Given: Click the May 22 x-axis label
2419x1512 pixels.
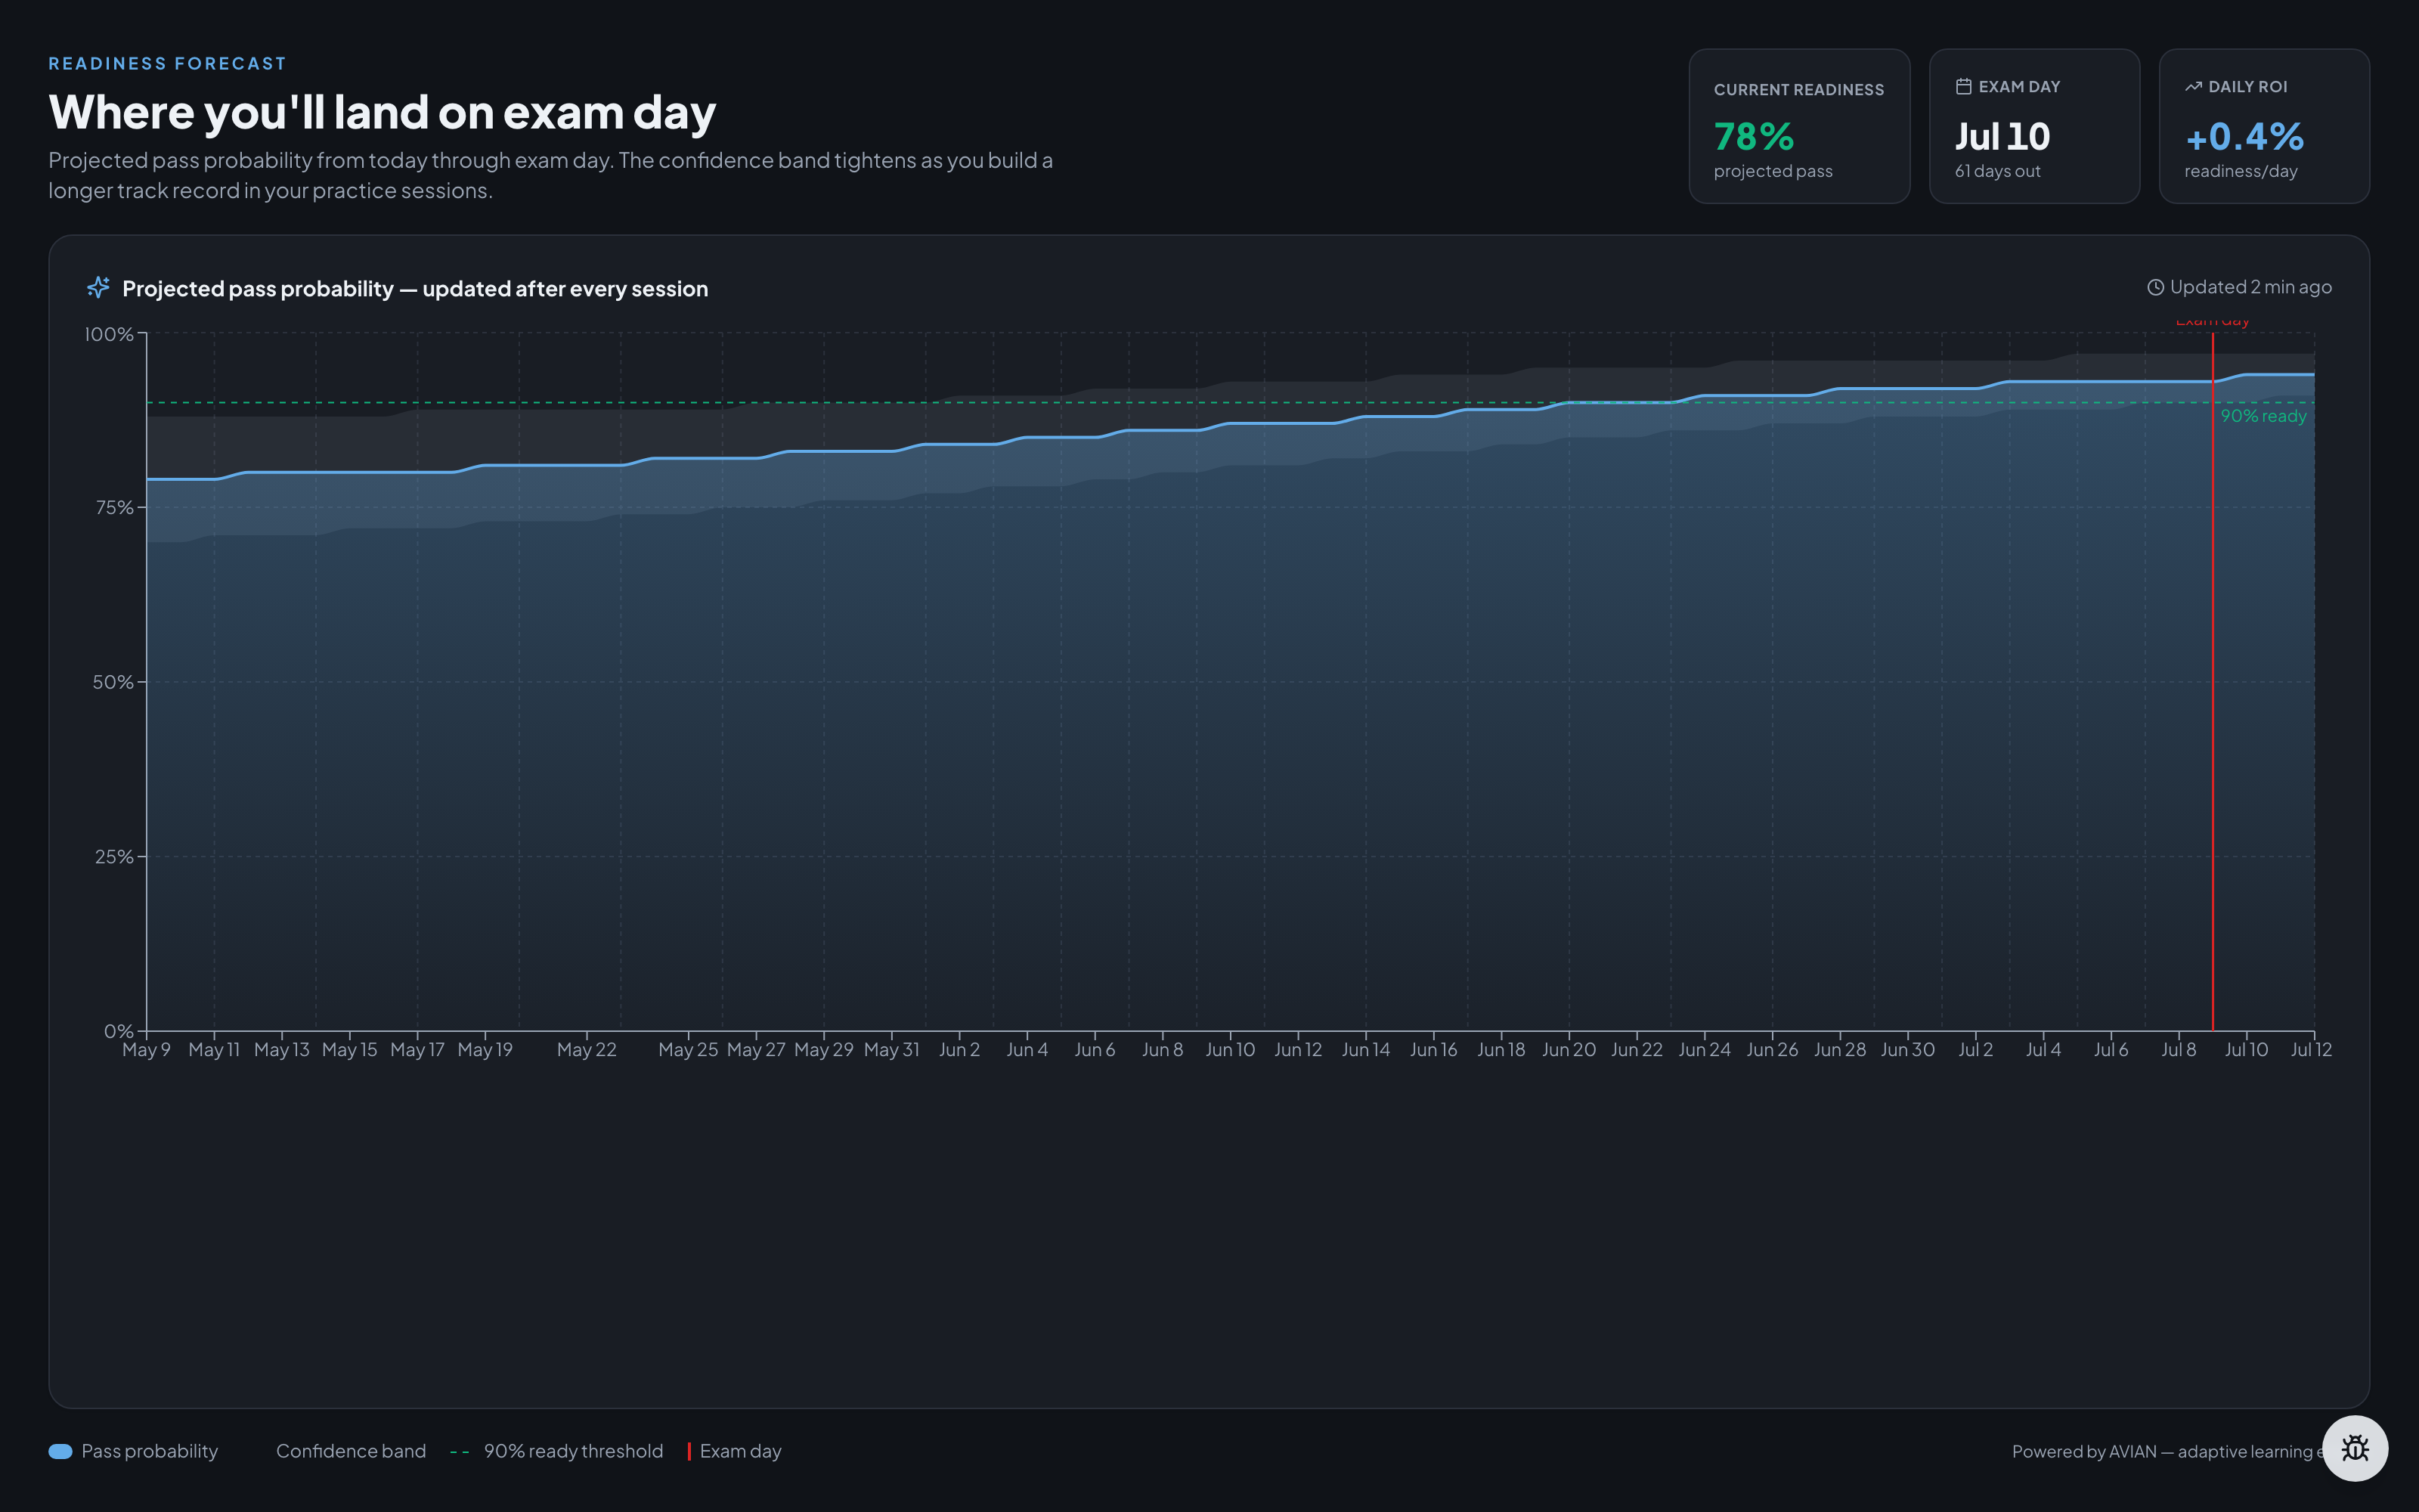Looking at the screenshot, I should (x=587, y=1050).
